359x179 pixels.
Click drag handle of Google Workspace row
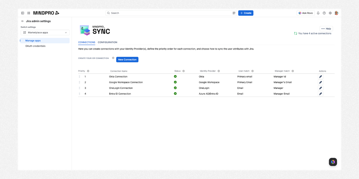79,82
